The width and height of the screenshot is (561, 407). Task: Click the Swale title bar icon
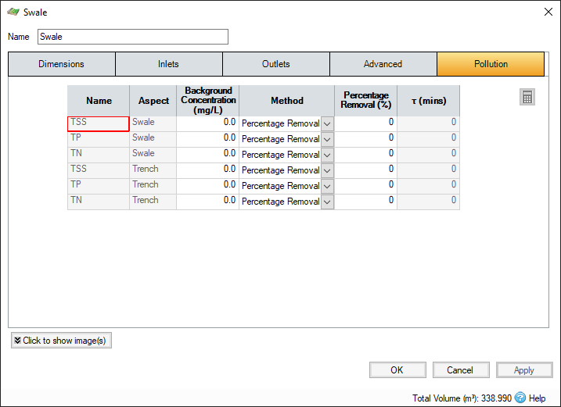pos(13,12)
